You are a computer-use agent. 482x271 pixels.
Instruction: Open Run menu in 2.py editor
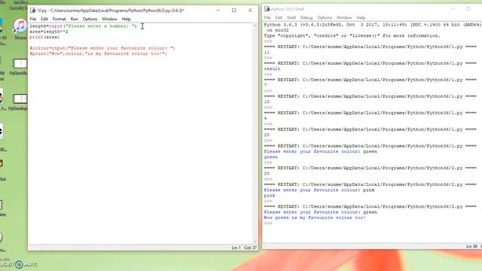click(74, 19)
